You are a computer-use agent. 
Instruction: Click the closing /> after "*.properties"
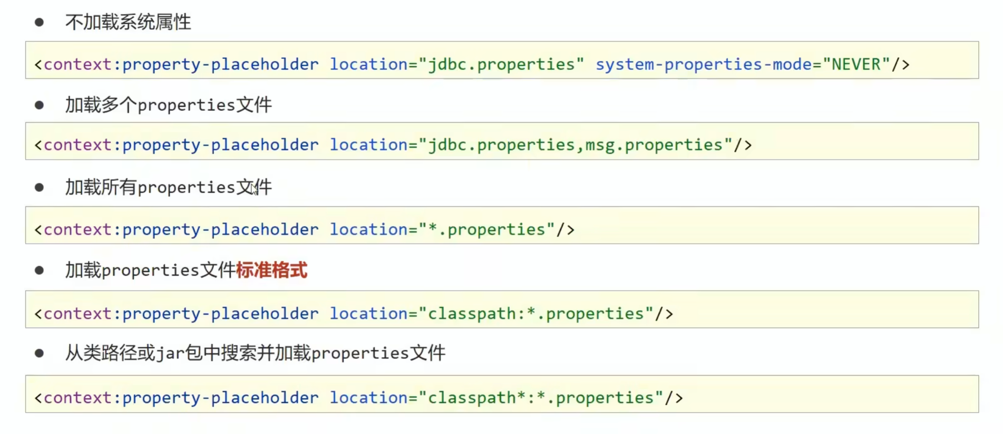coord(566,229)
